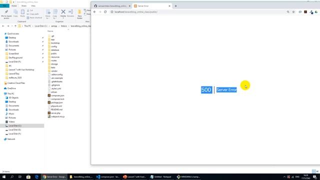
Task: Click Cut in the Clipboard group
Action: coord(30,10)
